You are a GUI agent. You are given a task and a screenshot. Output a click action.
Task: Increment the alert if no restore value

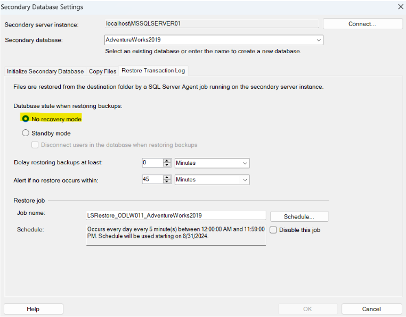167,178
